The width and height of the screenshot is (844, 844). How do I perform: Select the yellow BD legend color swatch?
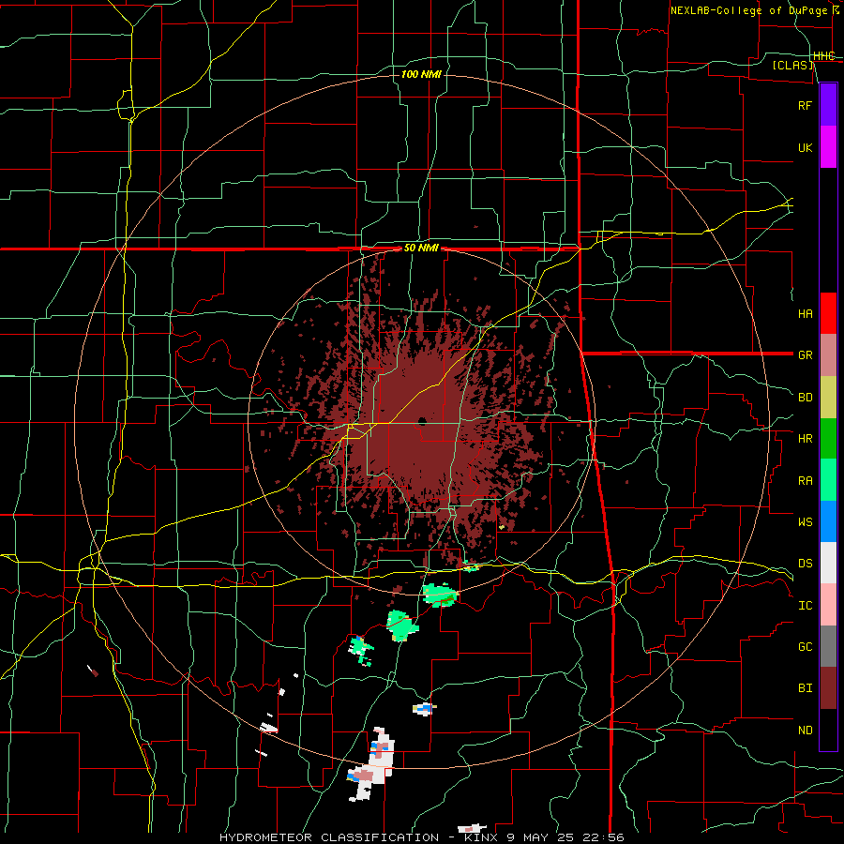coord(828,398)
